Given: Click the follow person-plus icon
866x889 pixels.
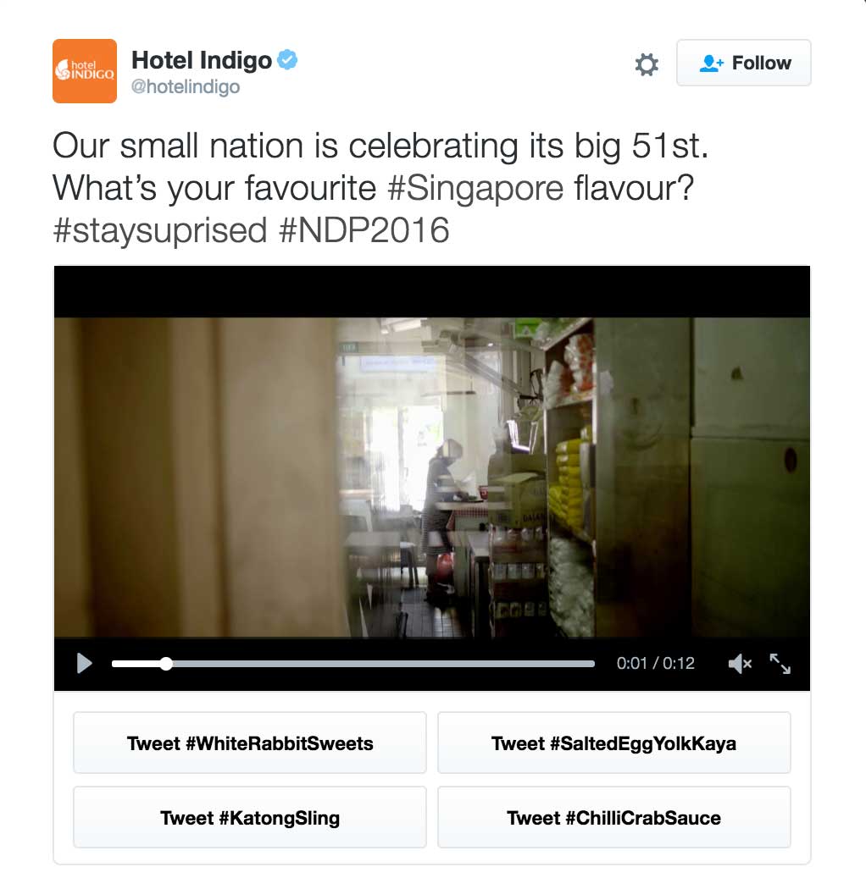Looking at the screenshot, I should [x=711, y=63].
